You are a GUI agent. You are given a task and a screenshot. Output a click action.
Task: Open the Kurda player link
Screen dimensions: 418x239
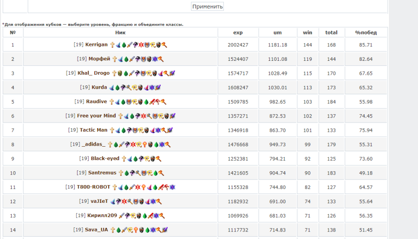99,87
